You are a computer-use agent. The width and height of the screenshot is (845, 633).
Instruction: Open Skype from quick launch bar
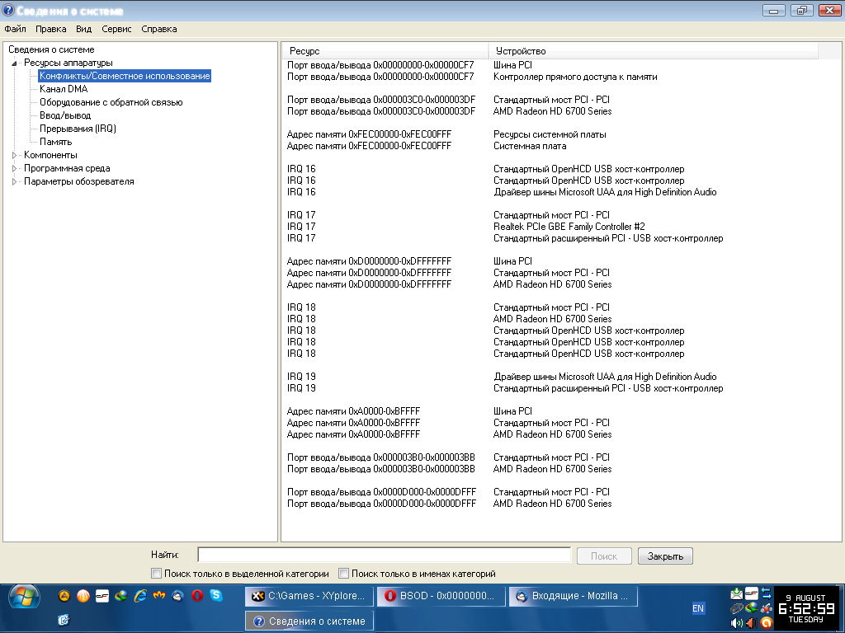click(x=216, y=595)
